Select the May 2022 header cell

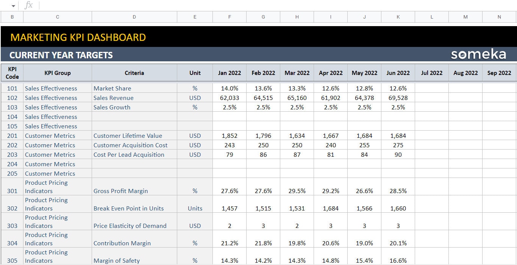click(x=364, y=73)
